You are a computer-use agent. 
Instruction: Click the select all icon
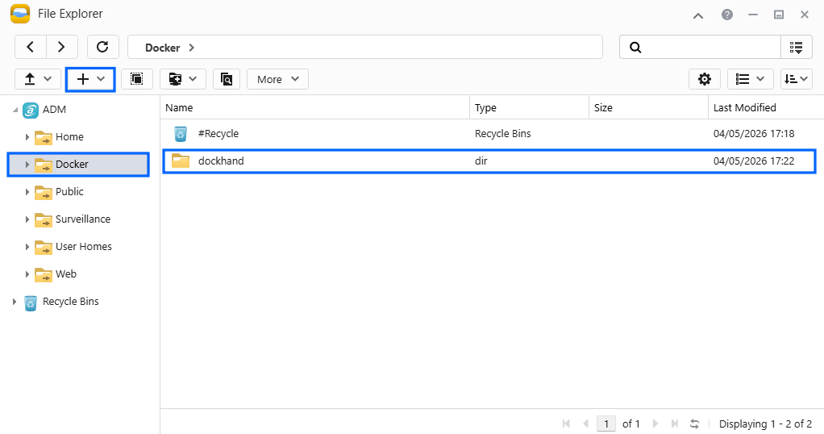coord(137,79)
